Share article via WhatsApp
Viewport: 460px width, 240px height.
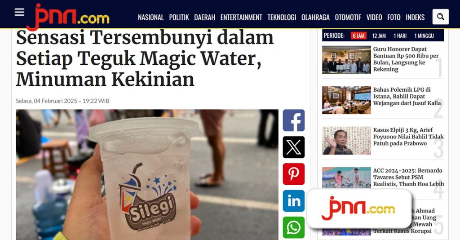click(294, 228)
